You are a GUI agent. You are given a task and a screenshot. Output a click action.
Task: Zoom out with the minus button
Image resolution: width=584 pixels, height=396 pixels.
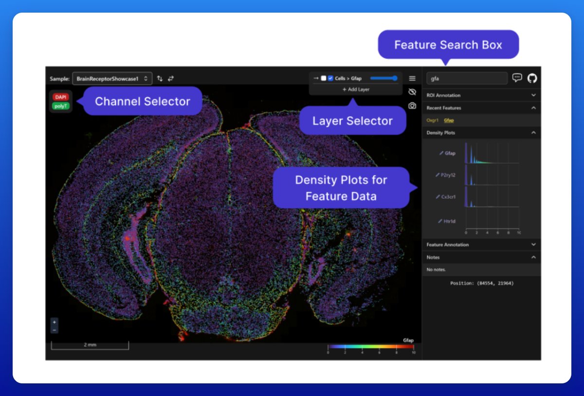coord(54,330)
